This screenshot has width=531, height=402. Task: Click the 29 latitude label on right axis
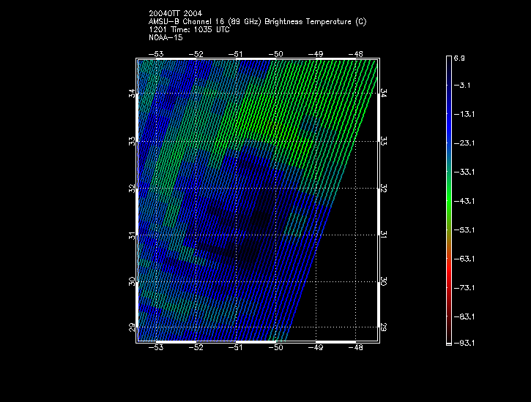[383, 328]
